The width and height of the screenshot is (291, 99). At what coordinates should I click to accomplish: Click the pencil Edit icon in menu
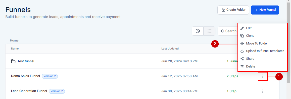pos(242,28)
